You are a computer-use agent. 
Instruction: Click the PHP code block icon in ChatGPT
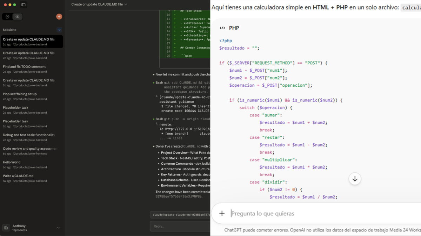222,28
